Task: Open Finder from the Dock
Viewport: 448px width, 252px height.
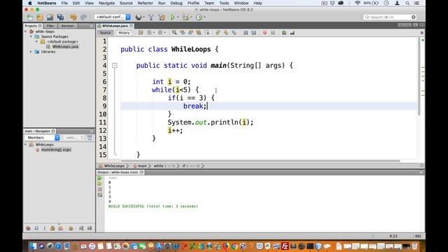Action: 33,246
